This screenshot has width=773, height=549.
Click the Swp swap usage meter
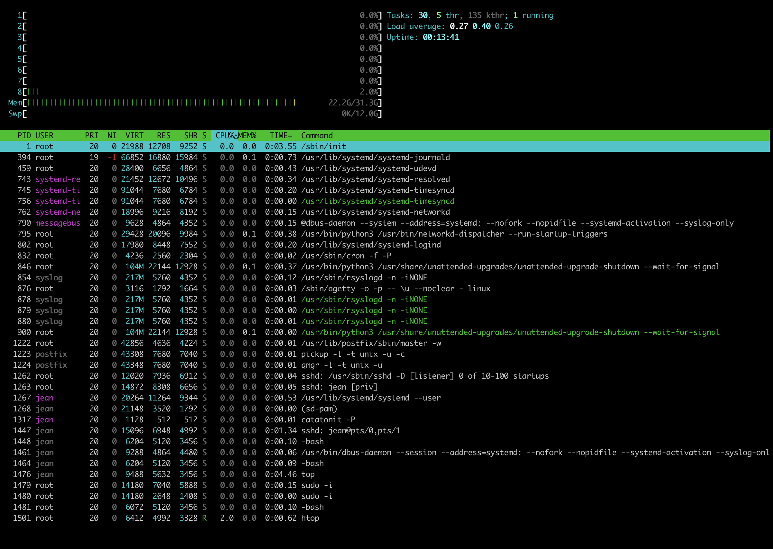tap(195, 113)
